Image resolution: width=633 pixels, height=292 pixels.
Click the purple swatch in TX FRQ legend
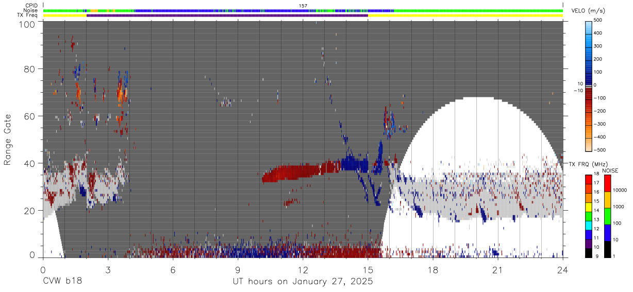pyautogui.click(x=588, y=243)
